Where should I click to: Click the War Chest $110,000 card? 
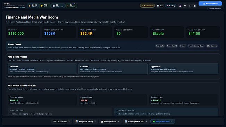pyautogui.click(x=23, y=32)
